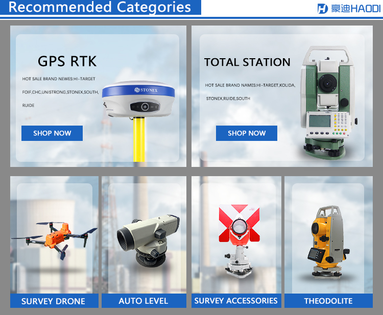Select the green total station image

click(x=328, y=103)
